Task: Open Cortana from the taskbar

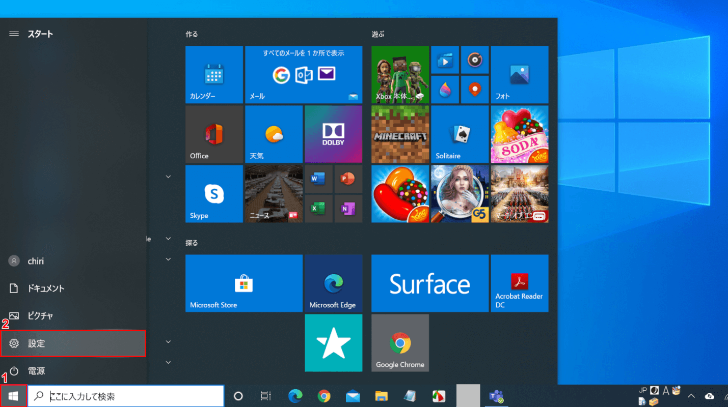Action: tap(238, 396)
